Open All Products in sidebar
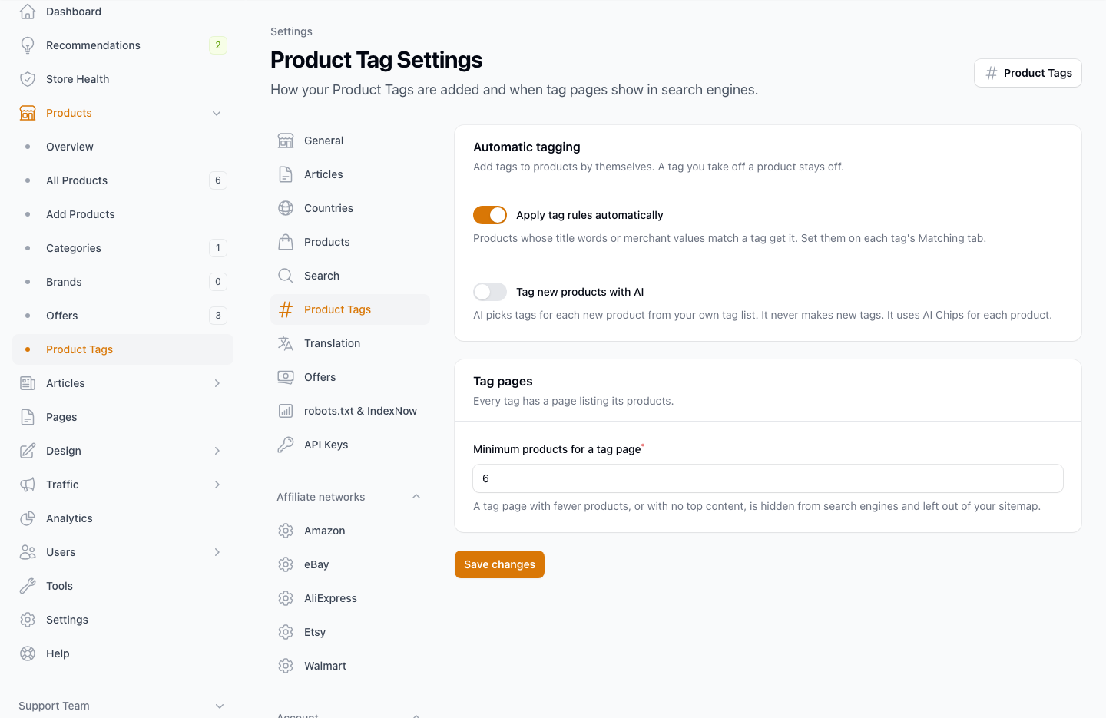 pos(123,180)
